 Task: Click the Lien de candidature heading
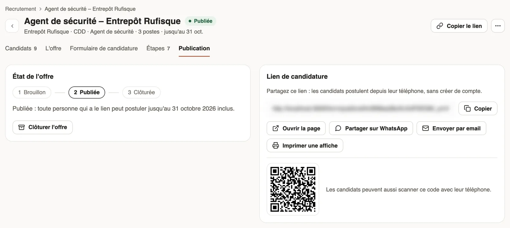(297, 76)
